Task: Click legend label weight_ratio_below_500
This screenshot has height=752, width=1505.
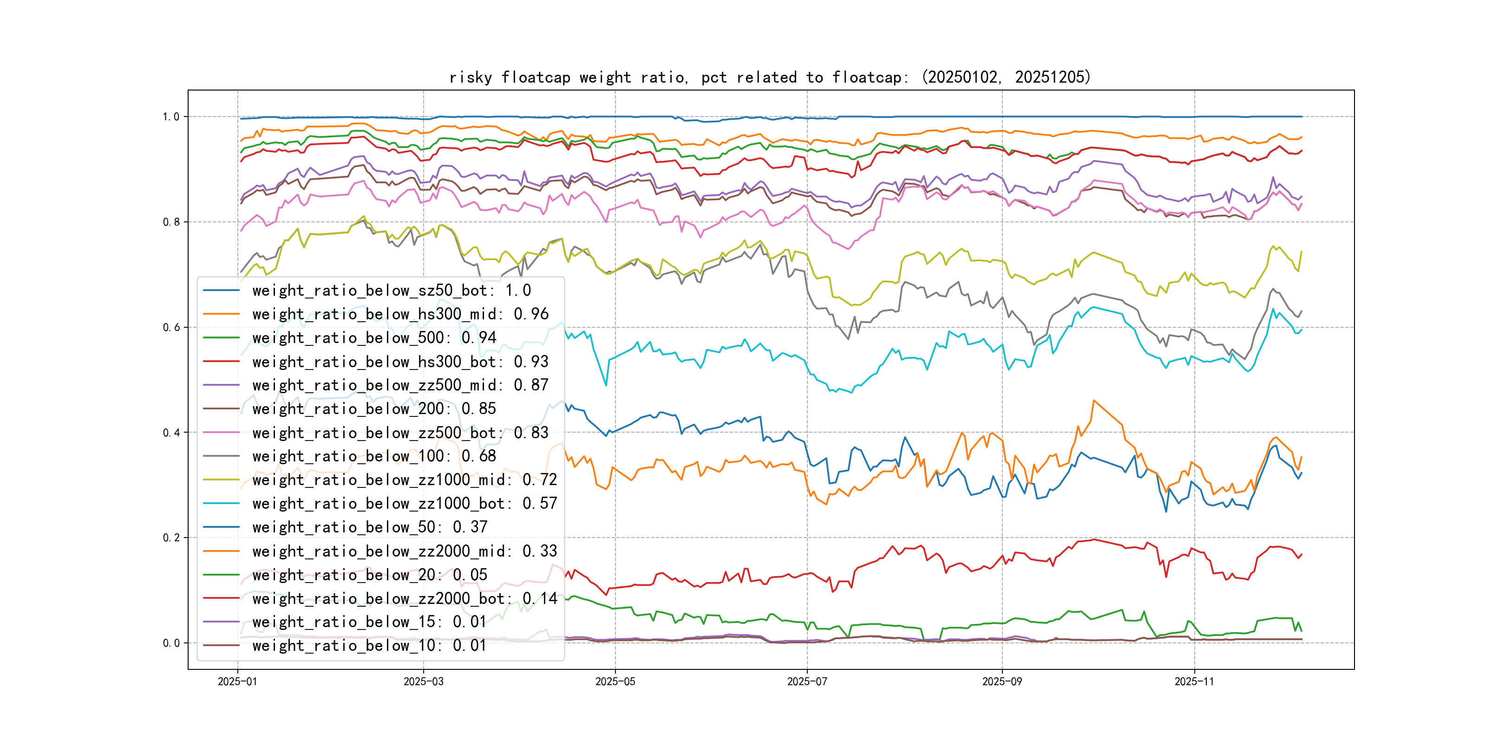Action: [x=374, y=338]
